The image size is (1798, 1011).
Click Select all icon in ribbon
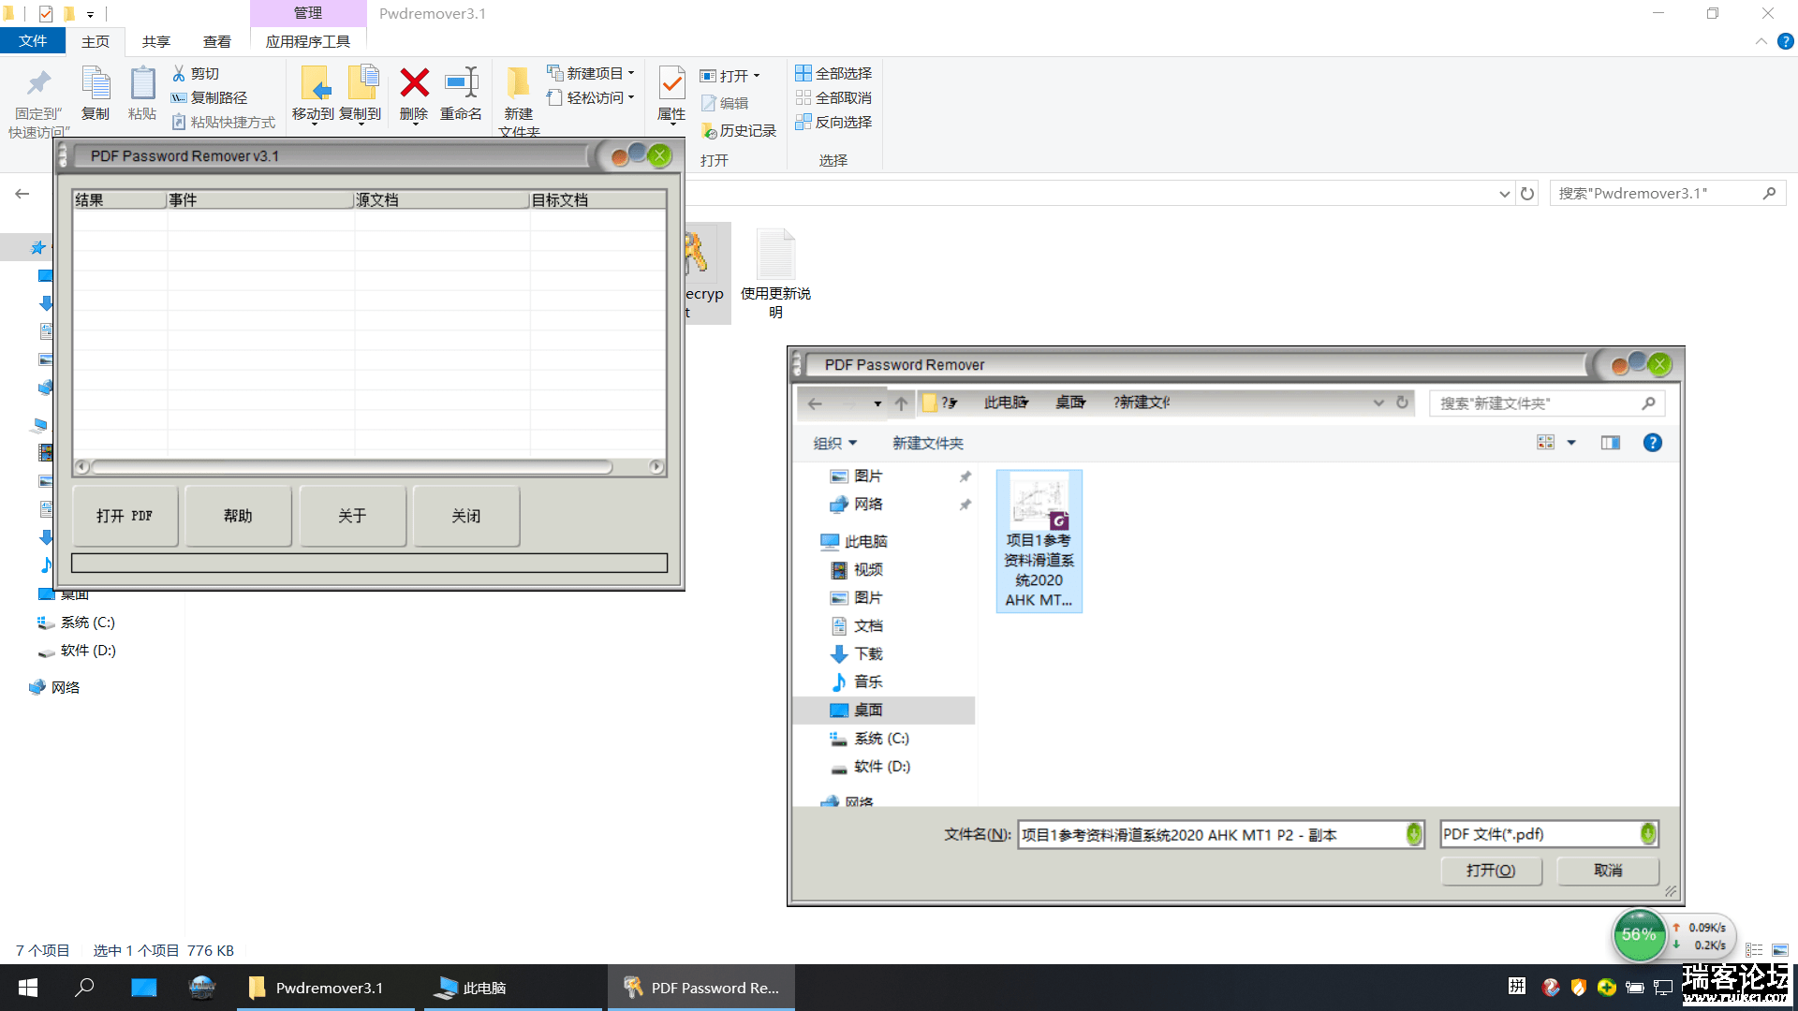[803, 73]
